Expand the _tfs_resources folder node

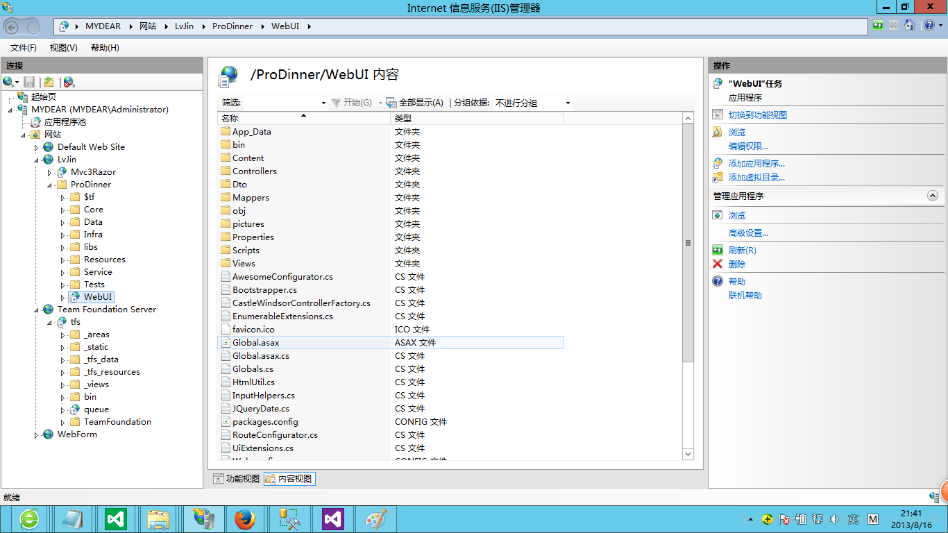tap(63, 373)
